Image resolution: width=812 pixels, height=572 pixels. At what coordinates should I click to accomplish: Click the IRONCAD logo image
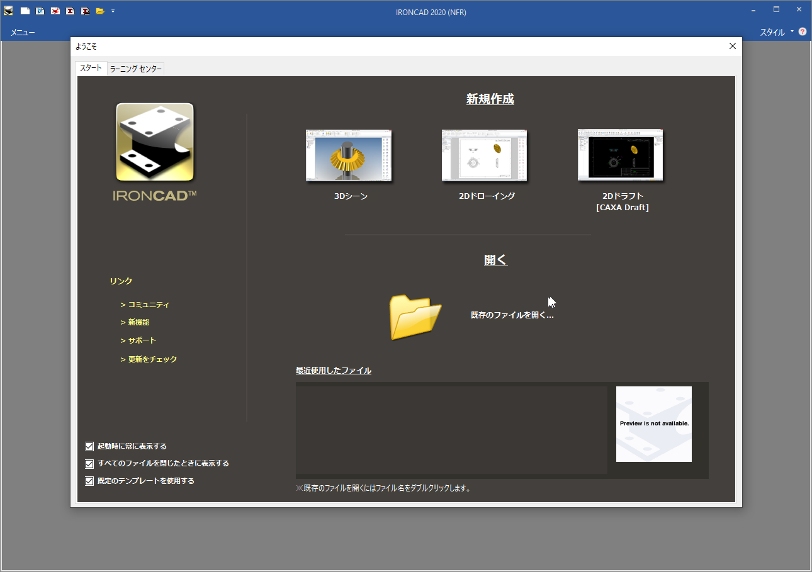(x=155, y=143)
